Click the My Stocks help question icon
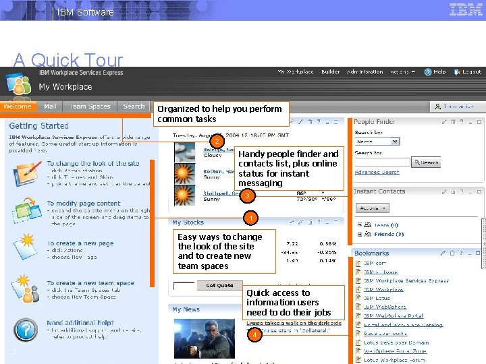Image resolution: width=486 pixels, height=364 pixels. coord(319,222)
